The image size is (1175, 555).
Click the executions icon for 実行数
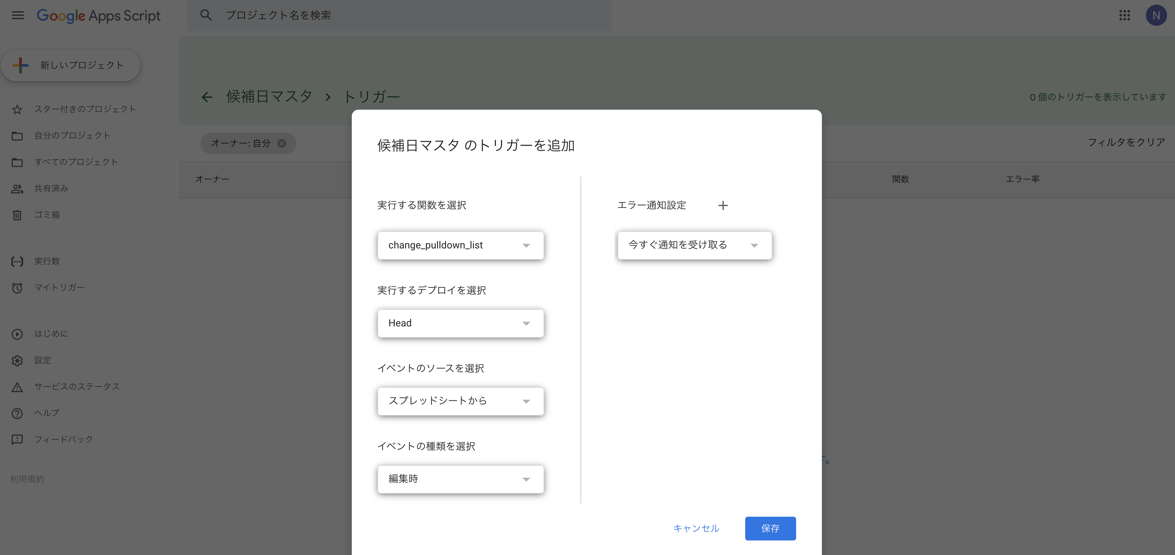point(17,262)
